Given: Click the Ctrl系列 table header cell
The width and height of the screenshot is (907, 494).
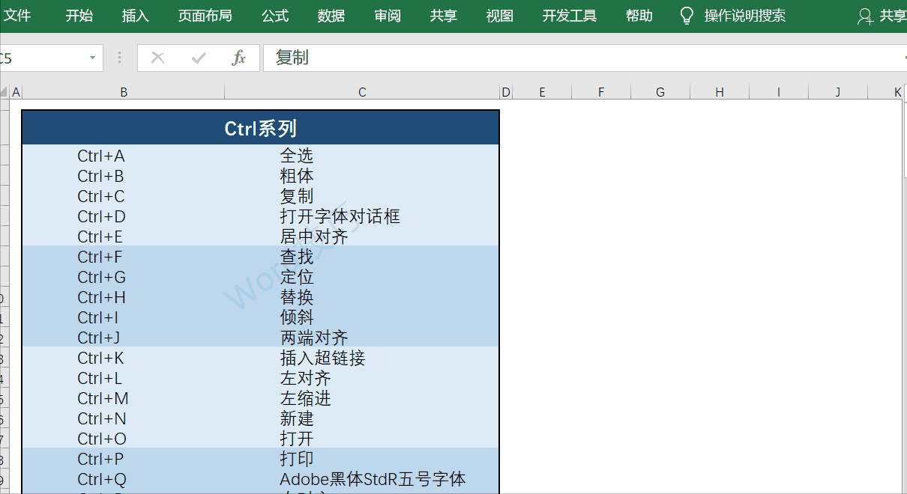Looking at the screenshot, I should [x=261, y=128].
